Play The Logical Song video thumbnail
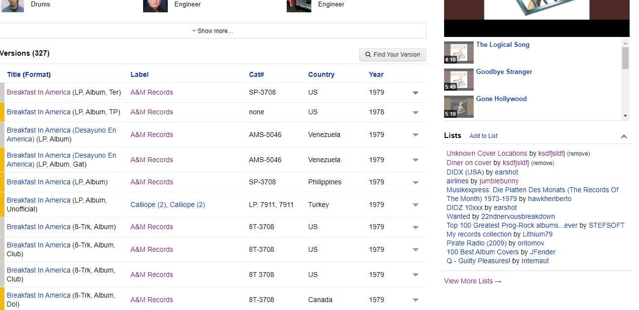639x310 pixels. tap(459, 52)
